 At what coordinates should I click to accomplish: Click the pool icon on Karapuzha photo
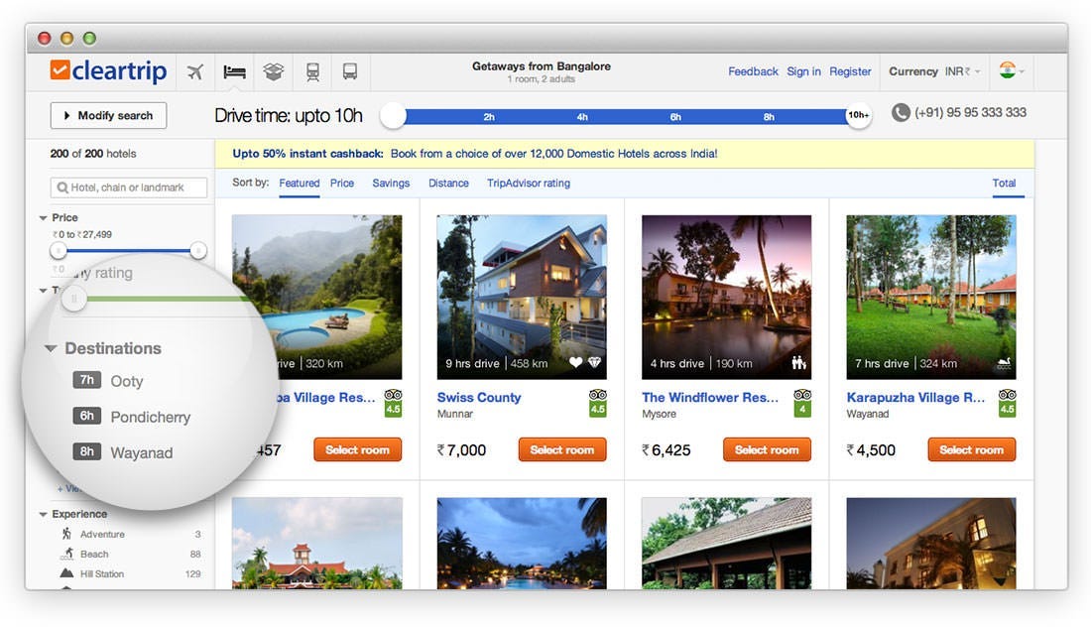[1004, 362]
